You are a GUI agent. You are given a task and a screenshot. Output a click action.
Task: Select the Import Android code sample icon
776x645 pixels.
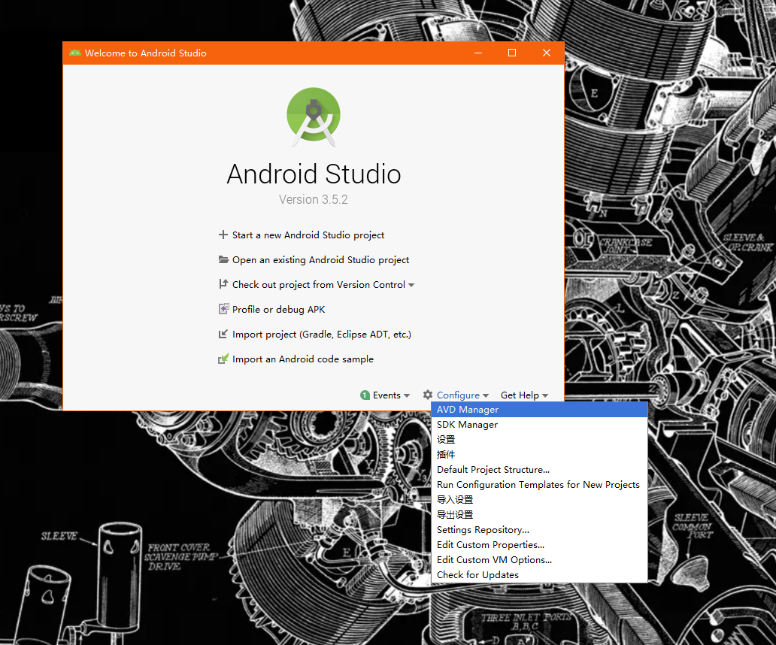coord(223,359)
